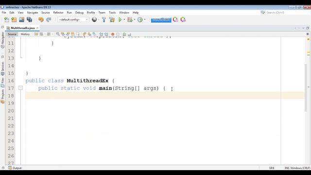The height and width of the screenshot is (175, 311).
Task: Open the Files side panel
Action: click(x=2, y=83)
